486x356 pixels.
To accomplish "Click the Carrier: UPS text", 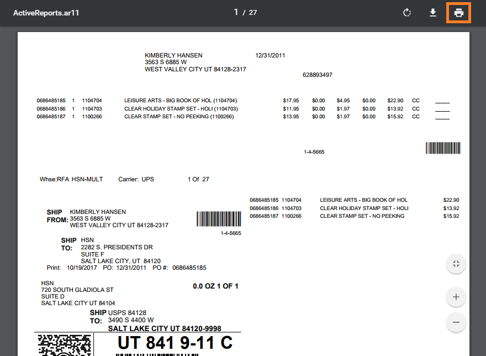I will pyautogui.click(x=136, y=180).
